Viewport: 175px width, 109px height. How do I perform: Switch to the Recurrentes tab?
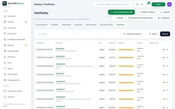[91, 25]
